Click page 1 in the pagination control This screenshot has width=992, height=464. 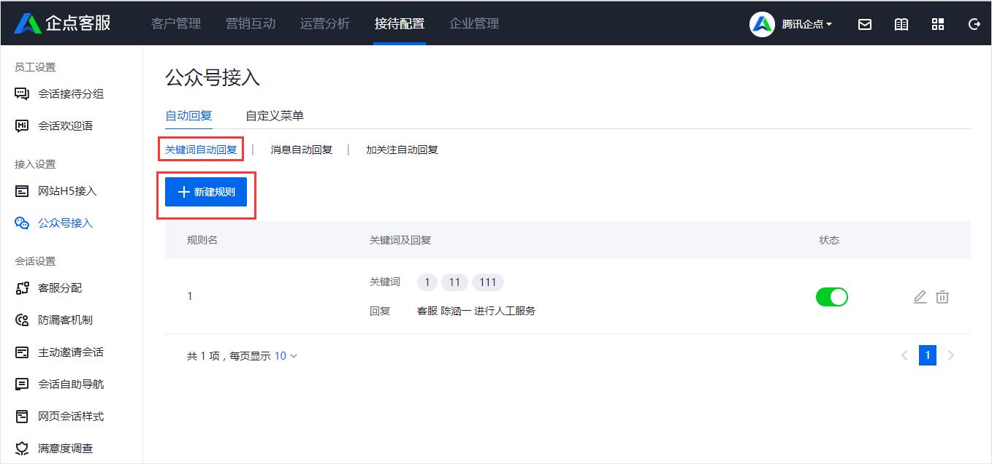point(927,355)
